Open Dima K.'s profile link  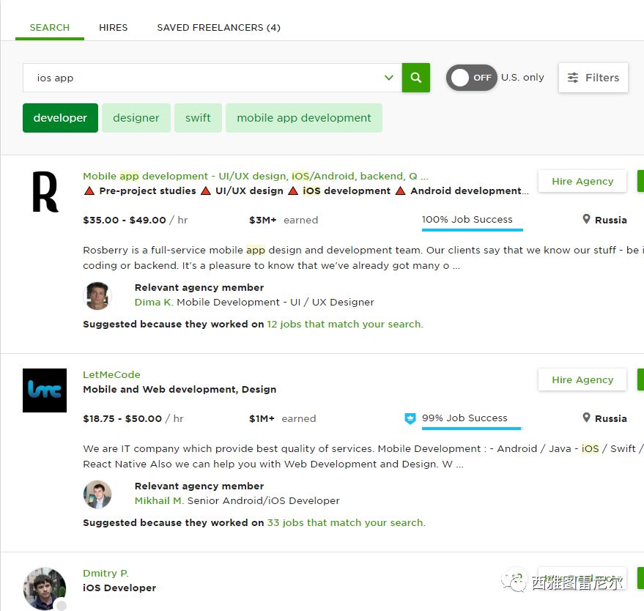pos(154,303)
